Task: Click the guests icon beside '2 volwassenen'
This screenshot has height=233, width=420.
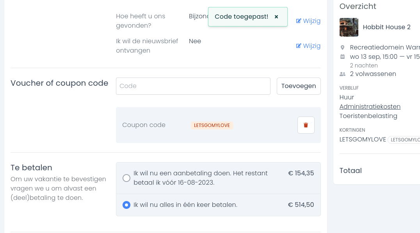Action: point(342,74)
